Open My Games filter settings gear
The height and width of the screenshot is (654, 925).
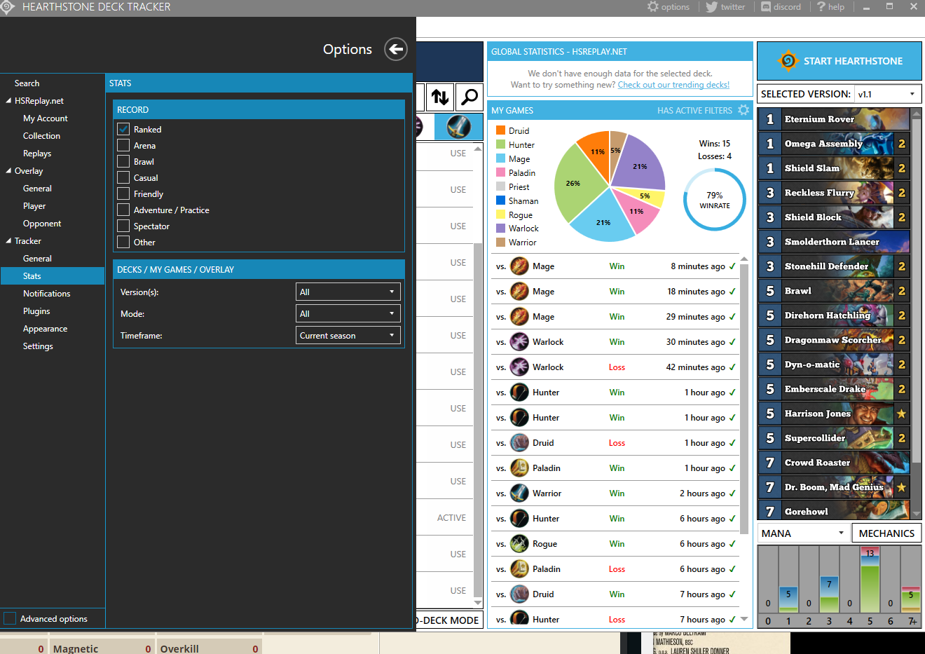(744, 110)
